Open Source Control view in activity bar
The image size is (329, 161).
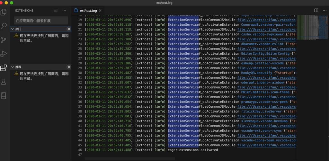(x=4, y=40)
